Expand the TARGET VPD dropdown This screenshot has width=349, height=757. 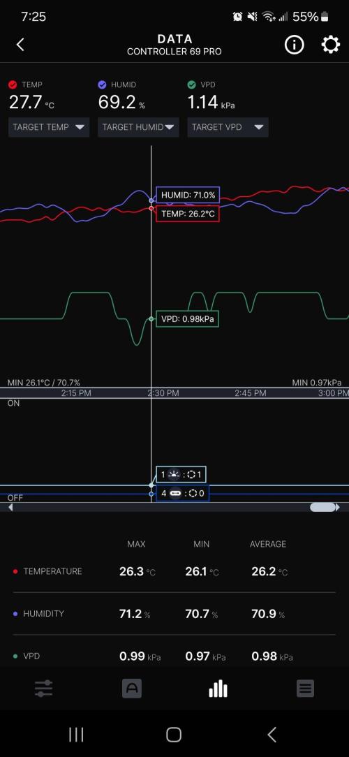click(x=228, y=128)
